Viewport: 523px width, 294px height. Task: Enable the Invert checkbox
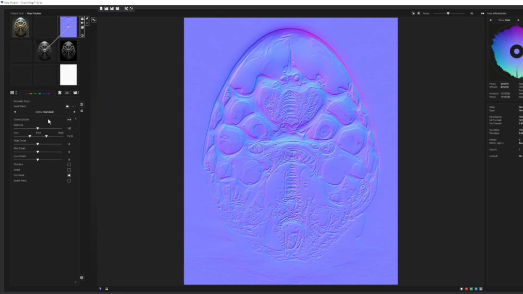tap(69, 170)
